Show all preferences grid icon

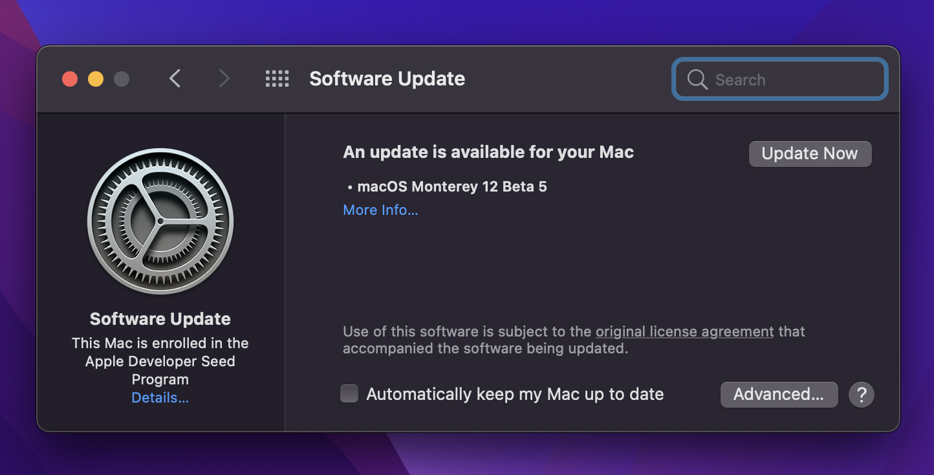(277, 79)
